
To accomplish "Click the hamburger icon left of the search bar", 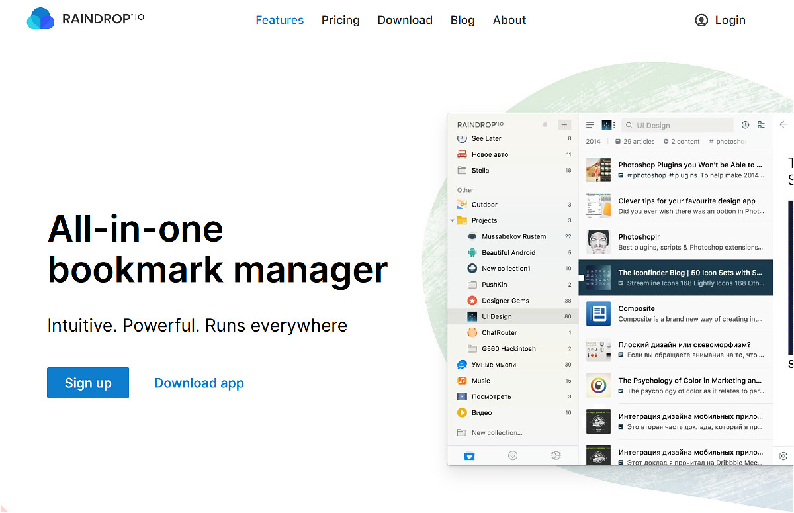I will (590, 124).
